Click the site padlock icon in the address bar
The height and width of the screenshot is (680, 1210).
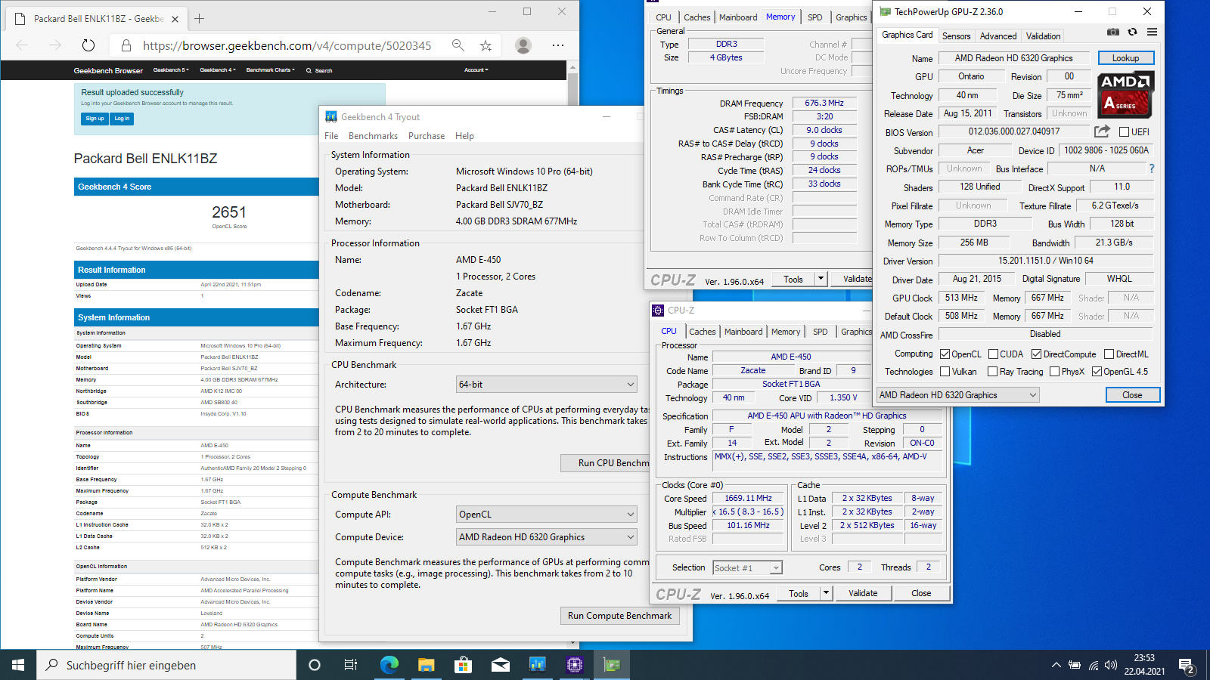tap(126, 45)
